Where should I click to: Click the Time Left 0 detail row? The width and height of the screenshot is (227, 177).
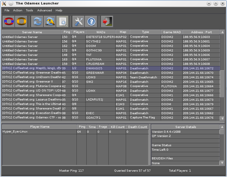[x=185, y=150]
